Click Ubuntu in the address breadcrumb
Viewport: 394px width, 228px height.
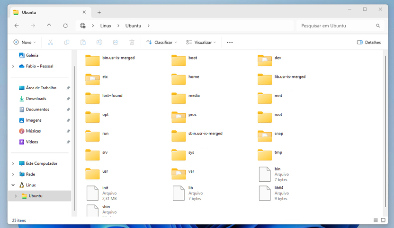coord(133,25)
